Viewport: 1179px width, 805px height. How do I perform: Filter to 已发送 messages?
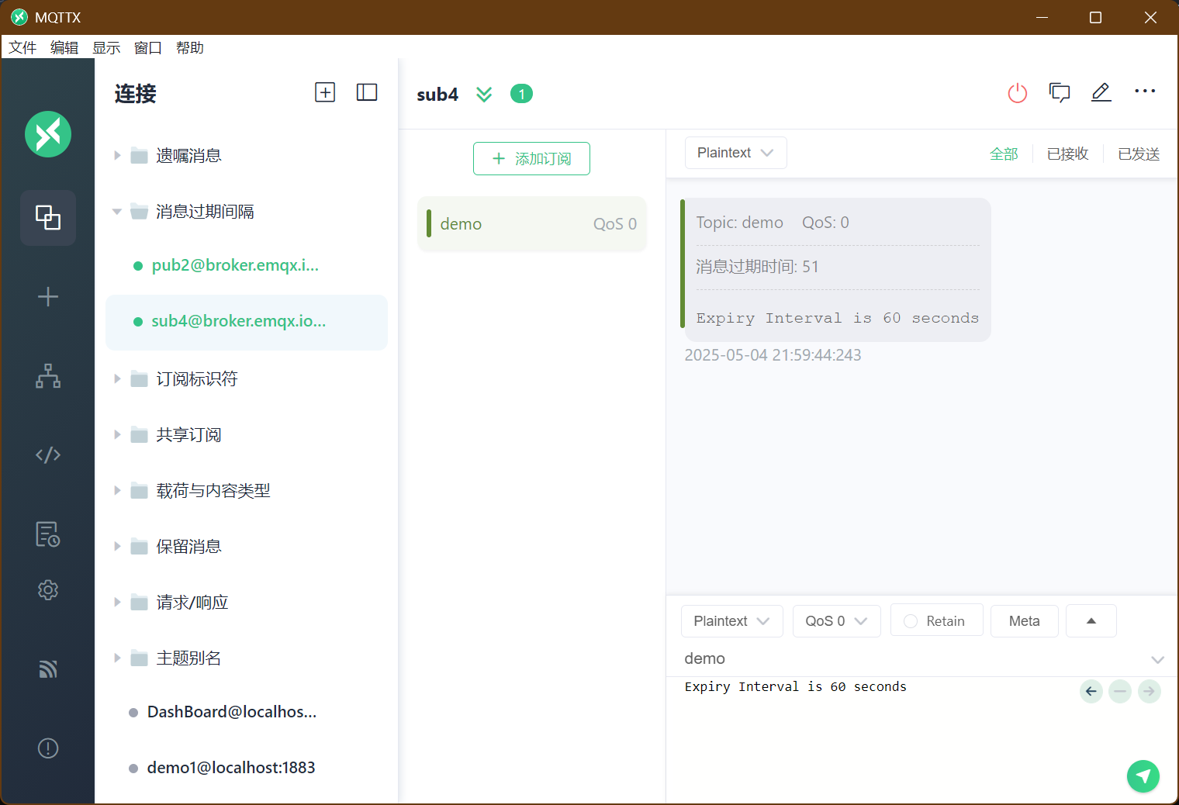(x=1139, y=154)
